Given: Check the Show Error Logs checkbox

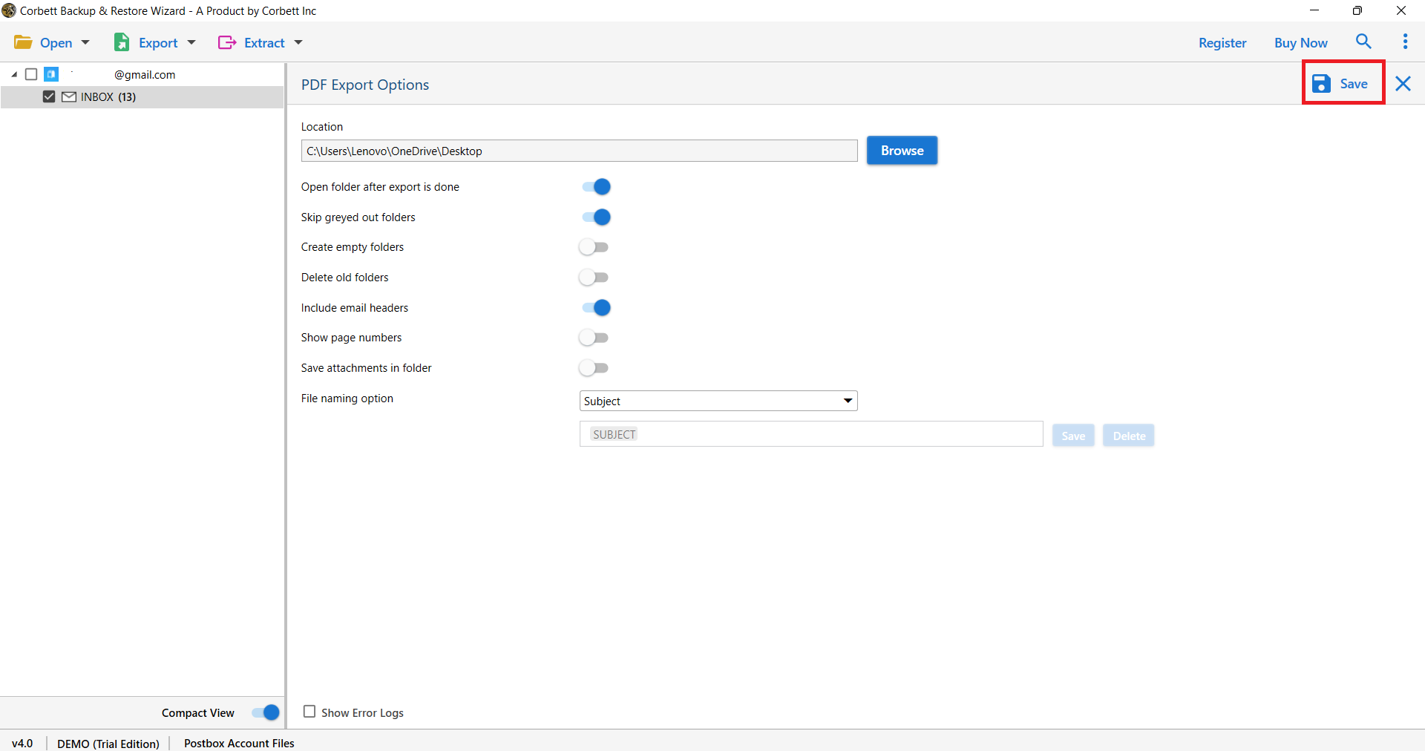Looking at the screenshot, I should (309, 712).
